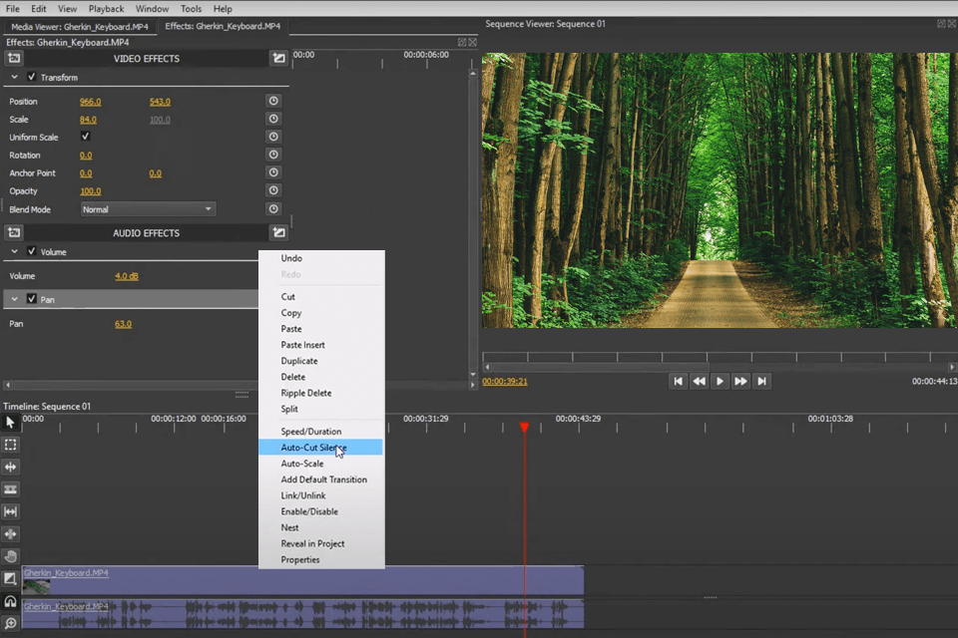Click Add Video Transition icon
The width and height of the screenshot is (958, 638).
(x=278, y=58)
